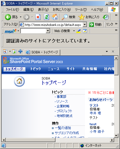Open the ファイル(F) menu
The height and width of the screenshot is (149, 120).
13,10
